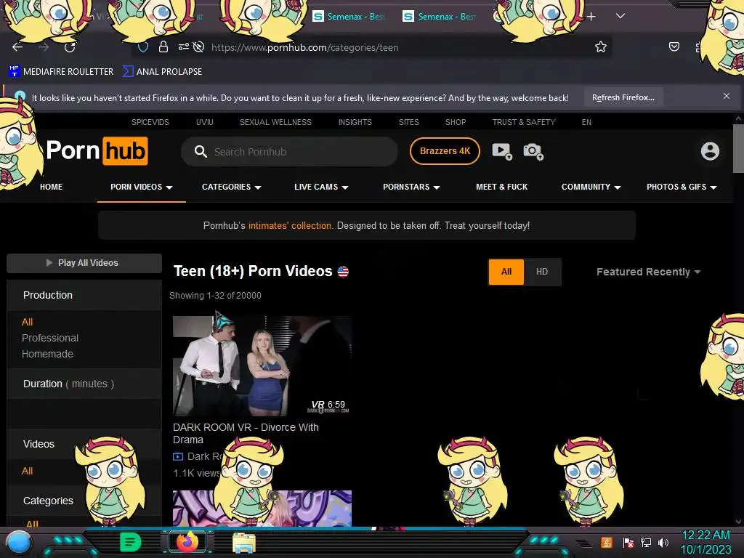Screen dimensions: 744x558
Task: Open the intimates' collection link
Action: 289,225
